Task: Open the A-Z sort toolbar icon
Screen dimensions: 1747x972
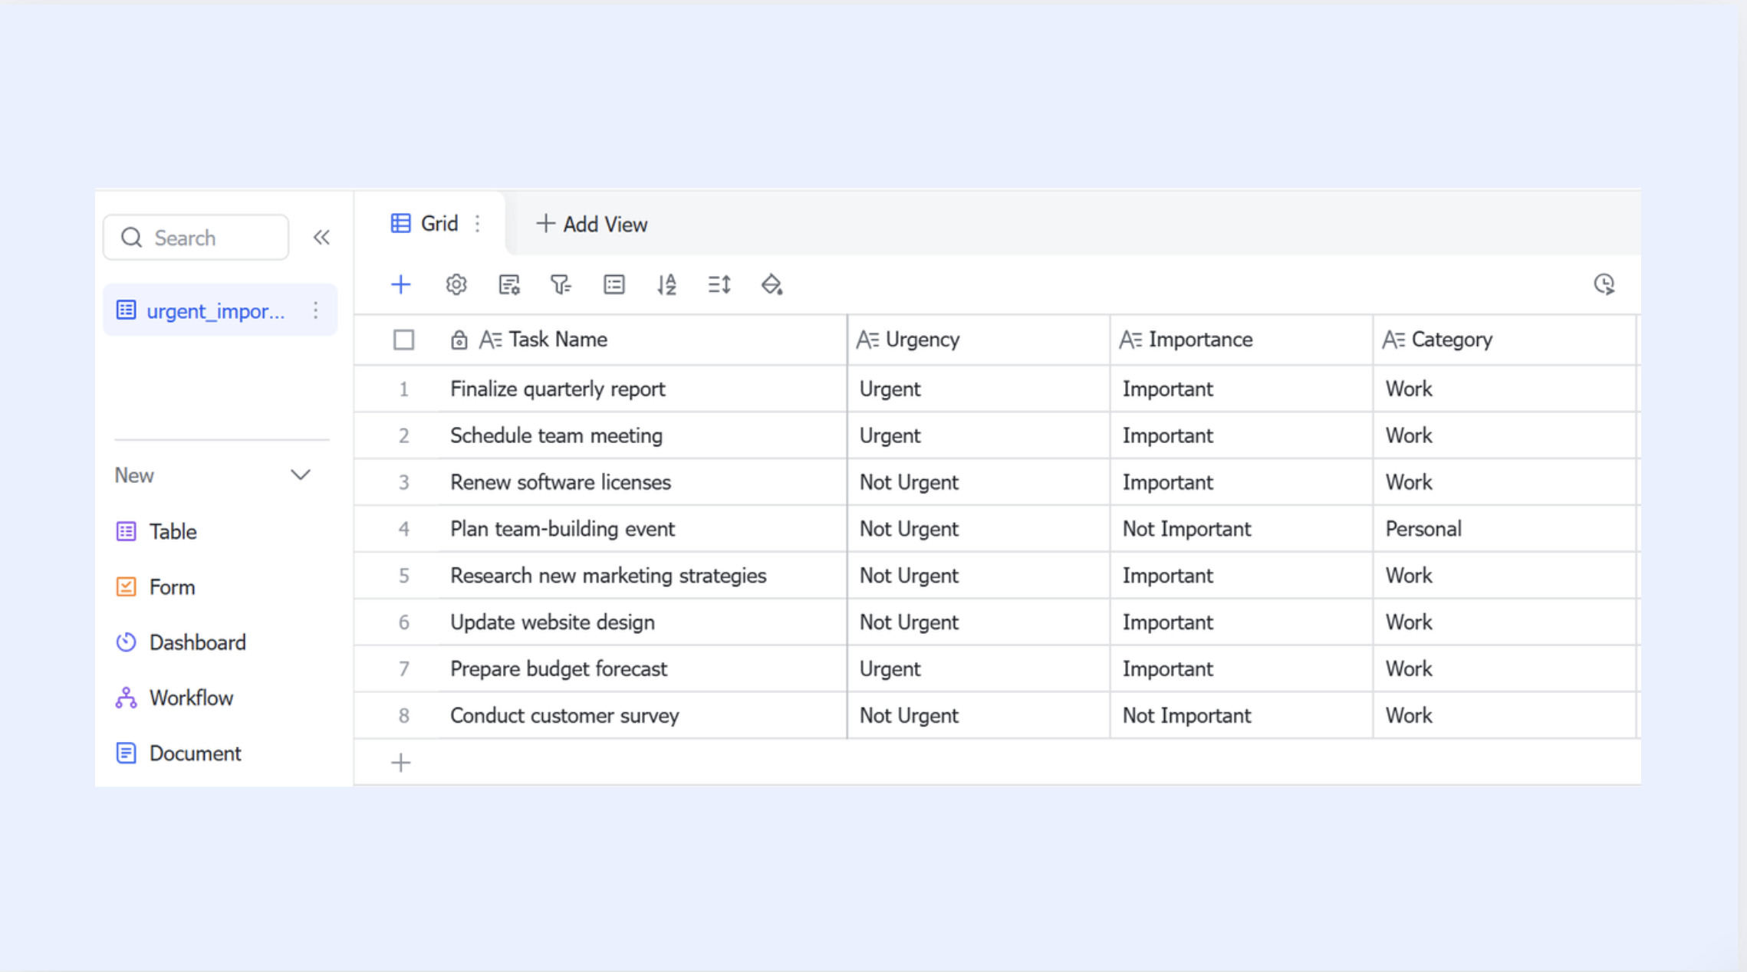Action: [x=666, y=285]
